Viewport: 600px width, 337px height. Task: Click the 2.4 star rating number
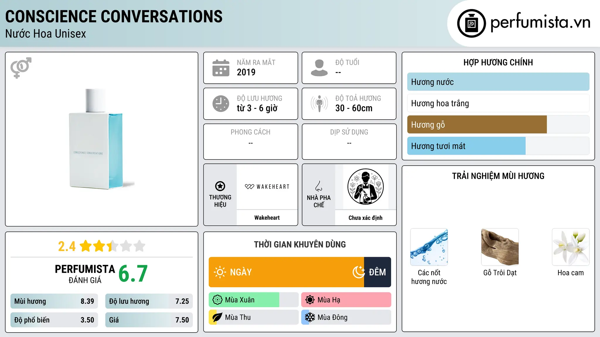67,246
